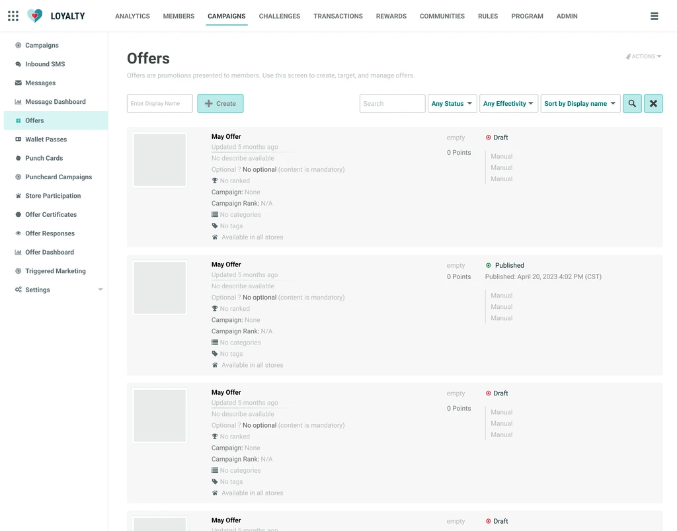Click the Offer Responses eye icon
Image resolution: width=677 pixels, height=531 pixels.
(18, 233)
